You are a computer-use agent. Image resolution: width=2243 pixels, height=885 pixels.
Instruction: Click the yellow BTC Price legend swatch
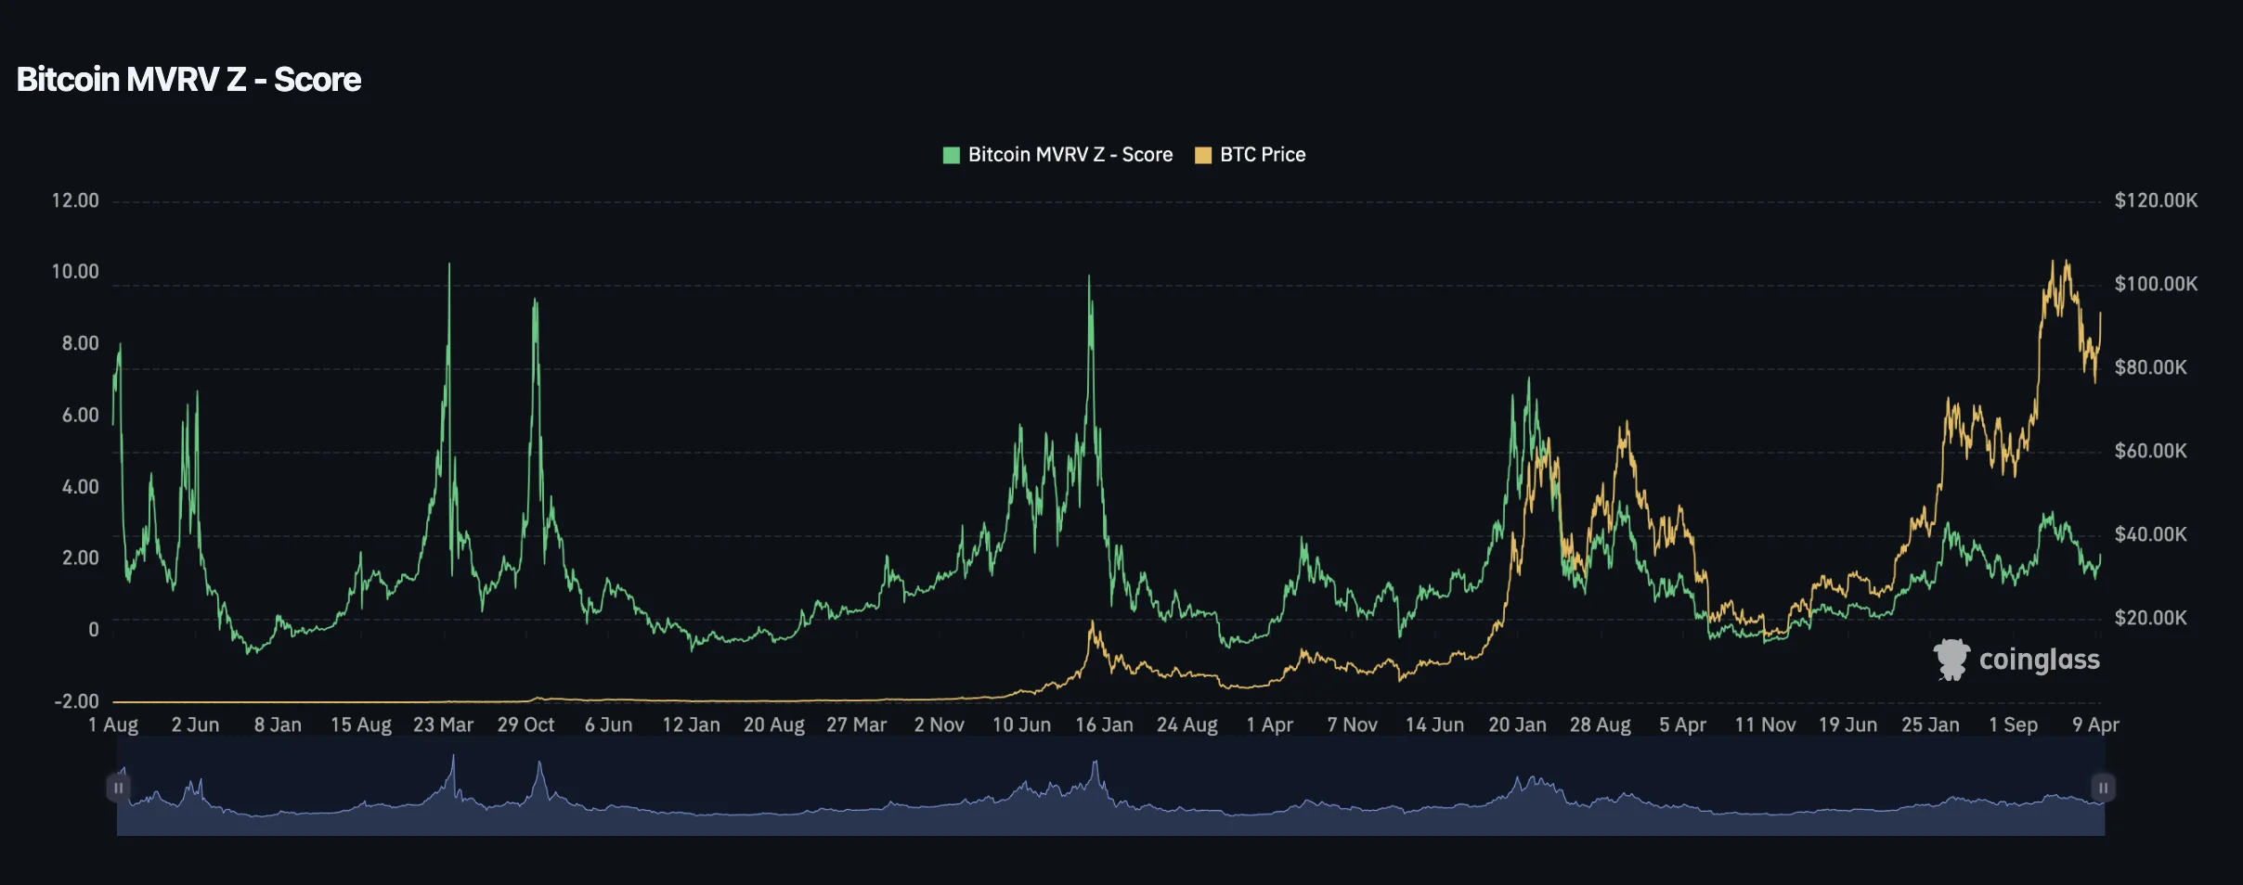[x=1202, y=154]
